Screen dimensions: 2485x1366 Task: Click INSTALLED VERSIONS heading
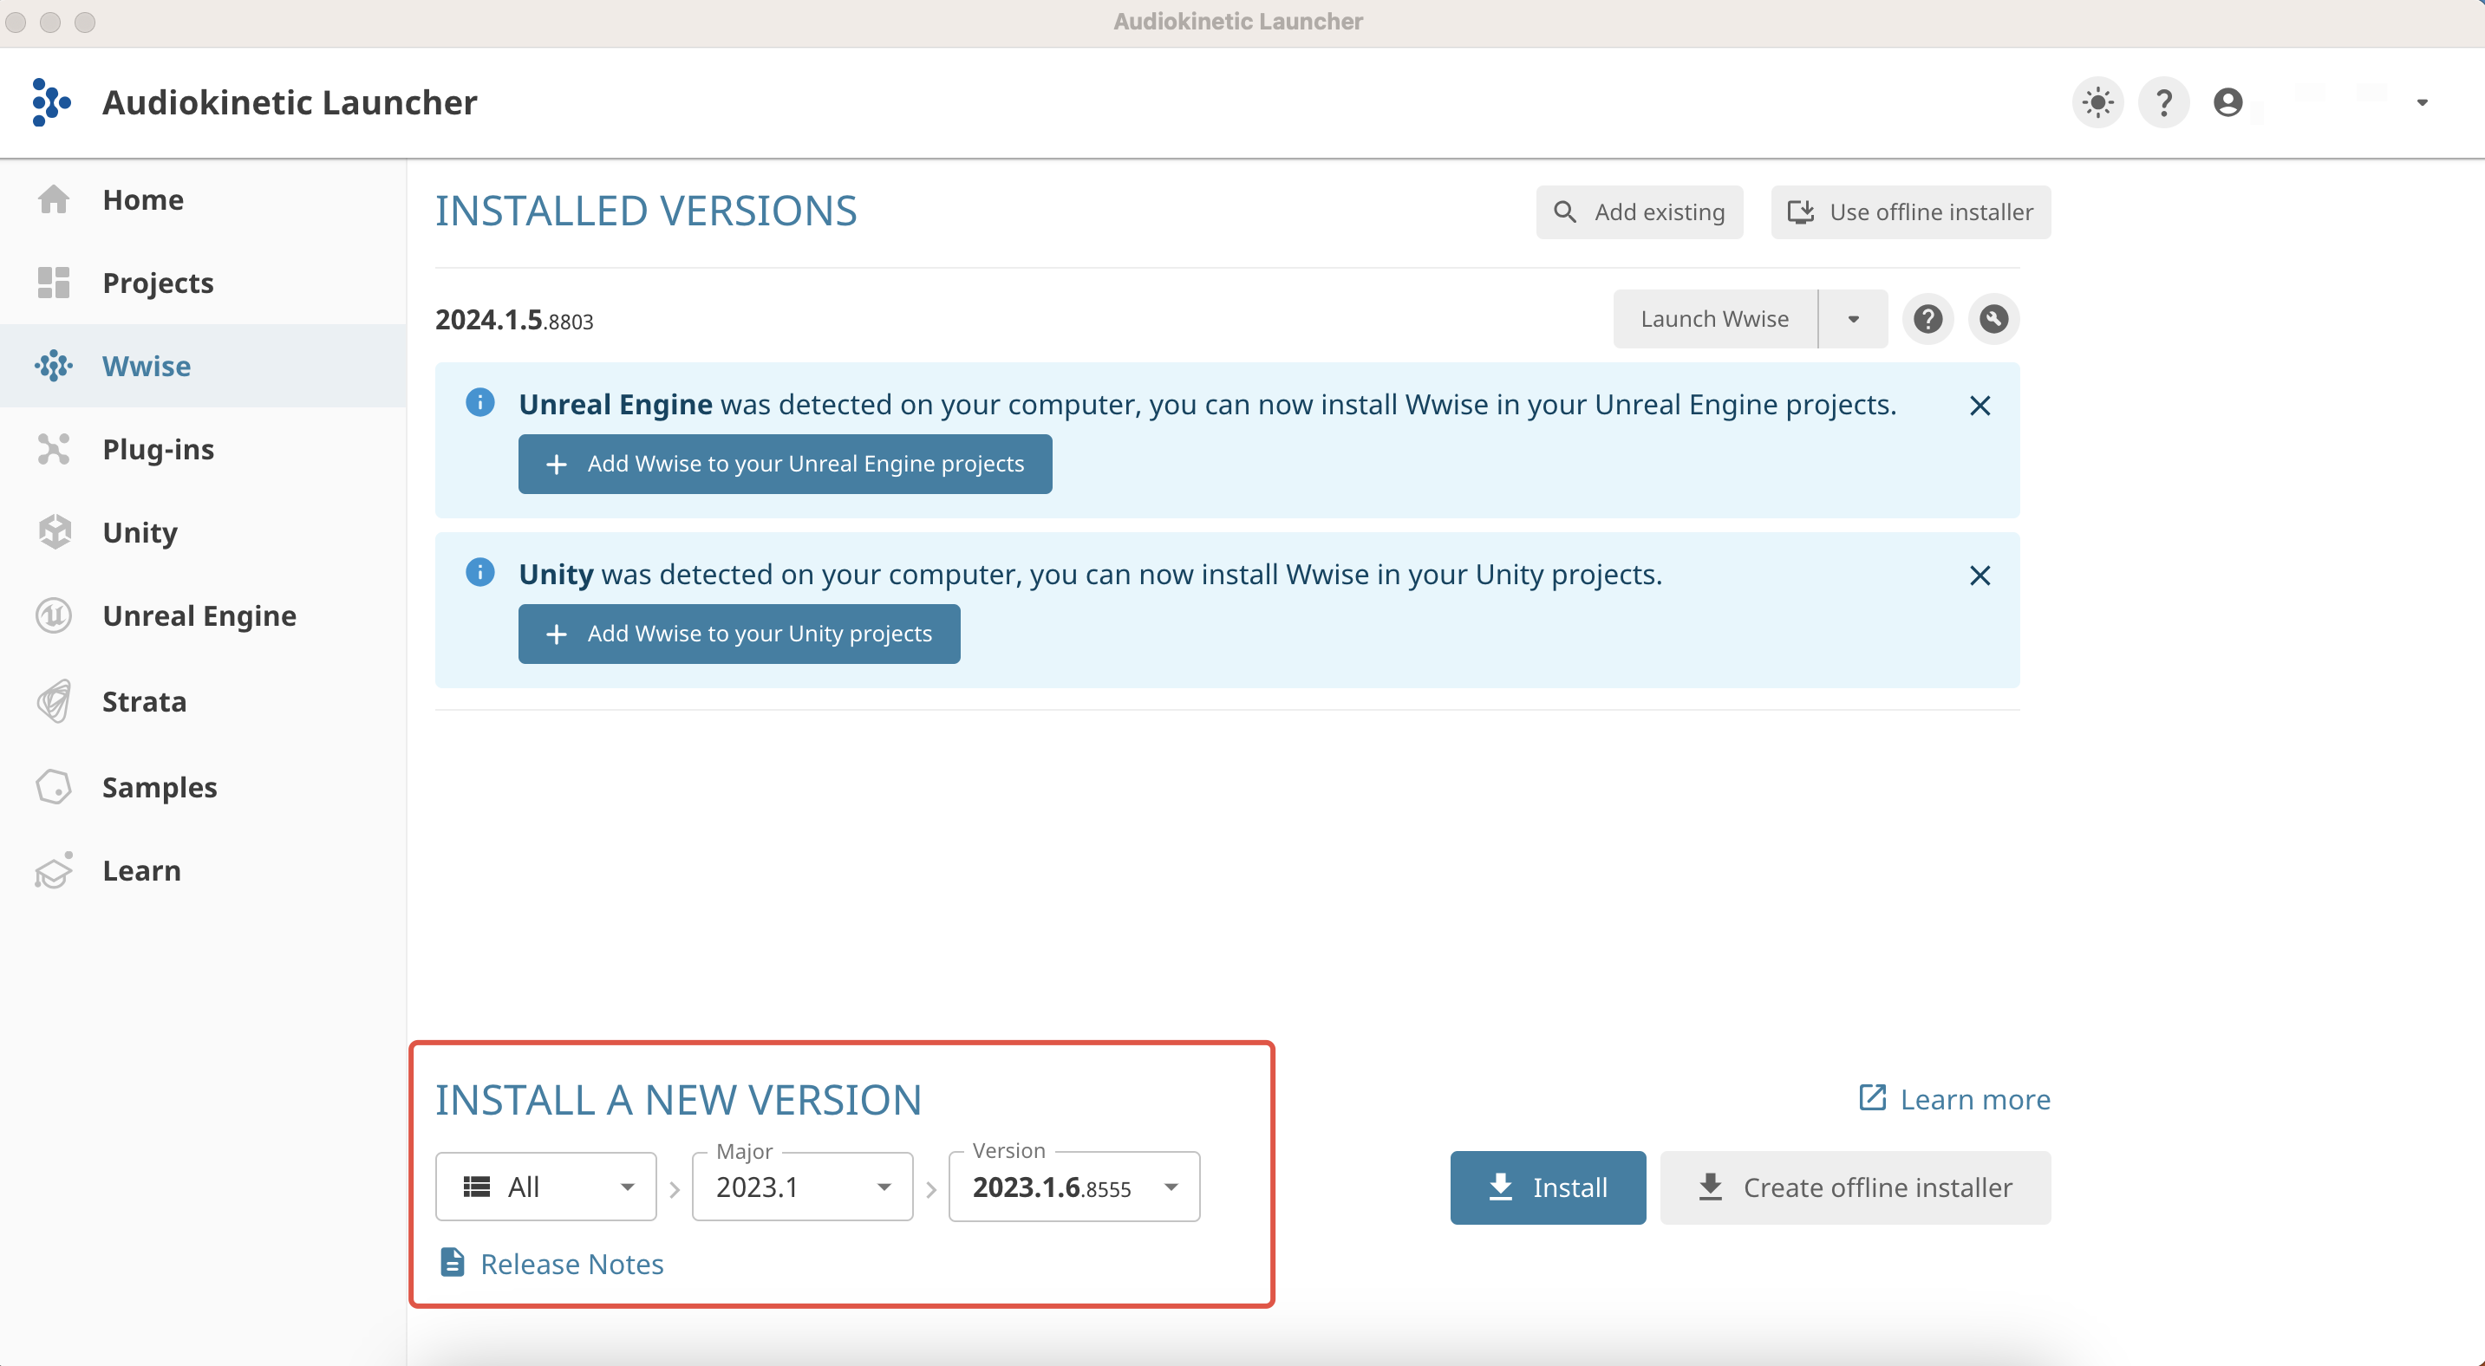click(x=645, y=211)
